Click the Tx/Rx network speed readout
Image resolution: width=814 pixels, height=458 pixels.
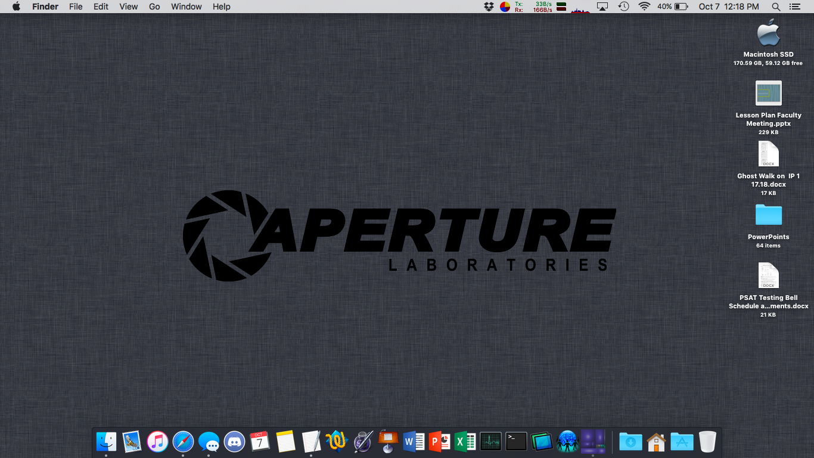coord(533,7)
